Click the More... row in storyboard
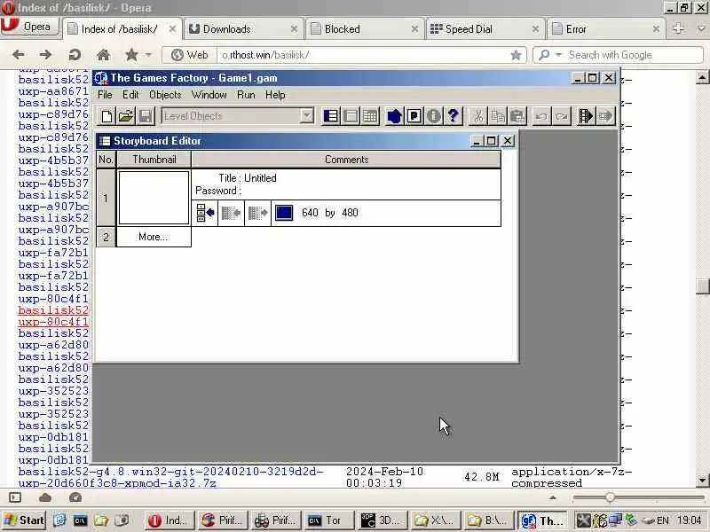 pos(154,237)
